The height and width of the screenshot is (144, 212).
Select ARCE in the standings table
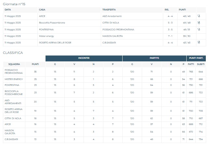[x=8, y=124]
